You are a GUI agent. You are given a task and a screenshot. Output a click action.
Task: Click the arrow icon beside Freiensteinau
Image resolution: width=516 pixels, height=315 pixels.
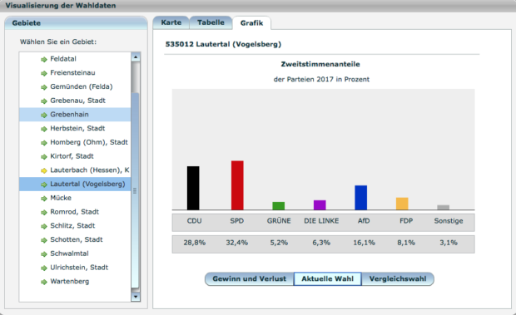44,73
